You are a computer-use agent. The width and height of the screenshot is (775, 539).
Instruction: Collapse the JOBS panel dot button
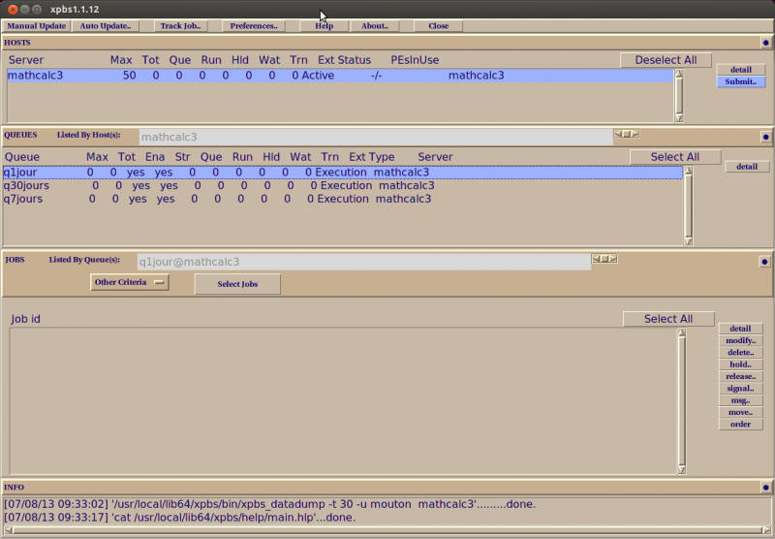point(764,262)
